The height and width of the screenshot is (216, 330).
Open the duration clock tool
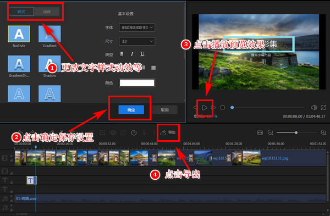pyautogui.click(x=134, y=132)
